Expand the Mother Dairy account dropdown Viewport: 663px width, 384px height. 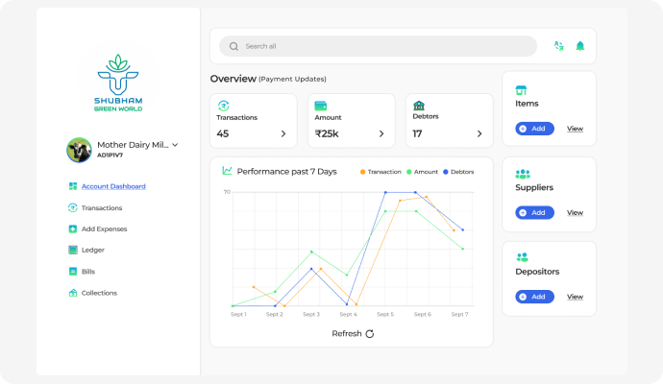175,145
